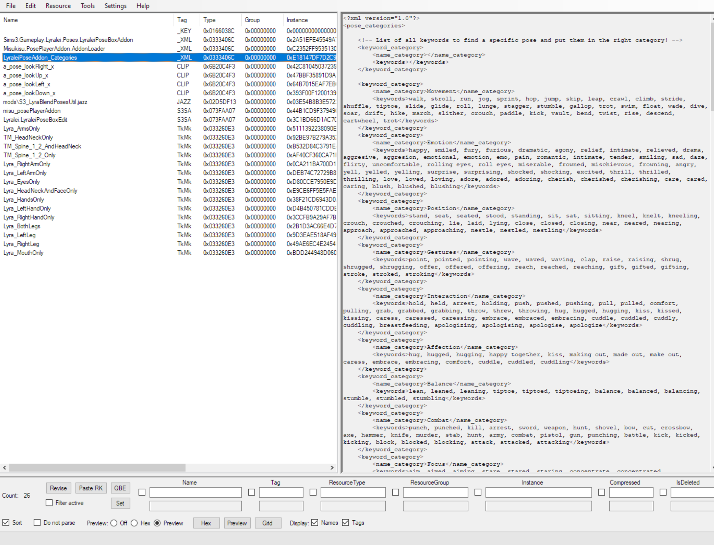714x545 pixels.
Task: Select the Lyra_BothLegs row
Action: tap(169, 226)
